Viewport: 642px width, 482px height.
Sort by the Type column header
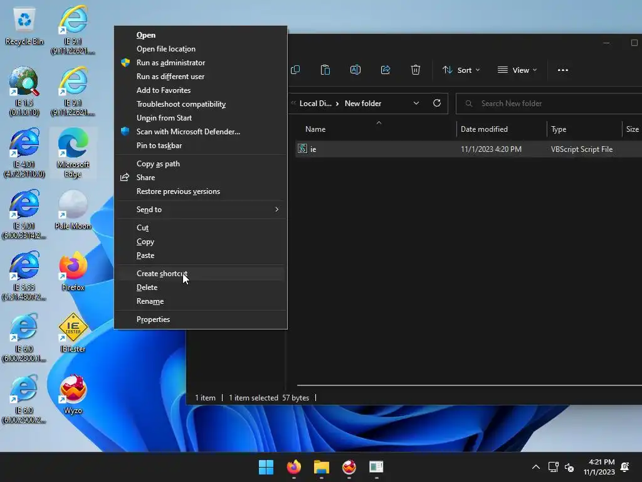click(x=559, y=129)
